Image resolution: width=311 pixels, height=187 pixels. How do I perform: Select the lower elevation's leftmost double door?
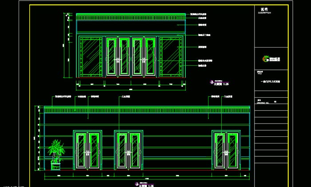(88, 150)
